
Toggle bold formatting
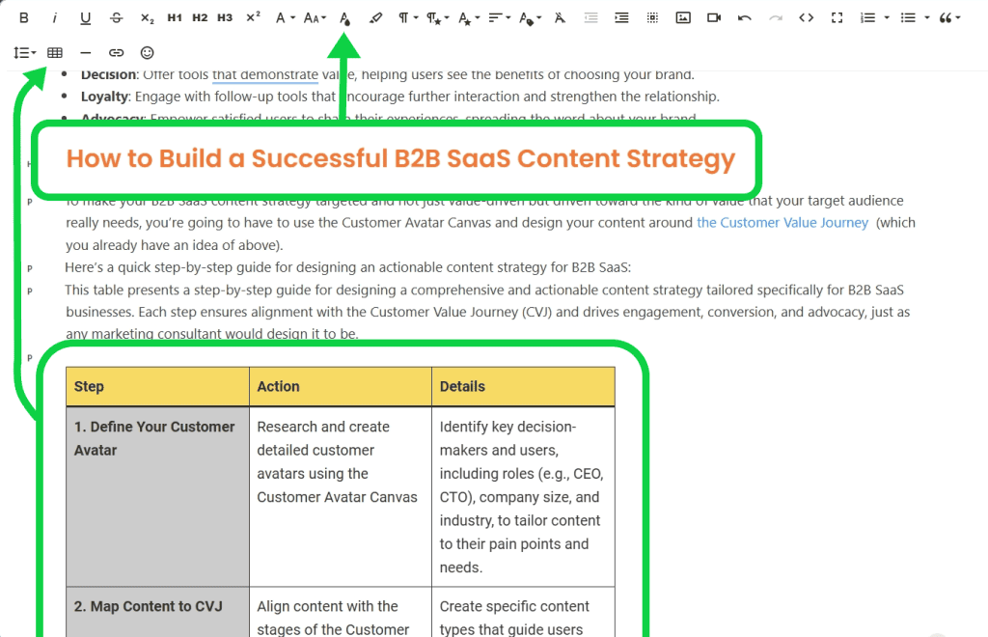(24, 17)
